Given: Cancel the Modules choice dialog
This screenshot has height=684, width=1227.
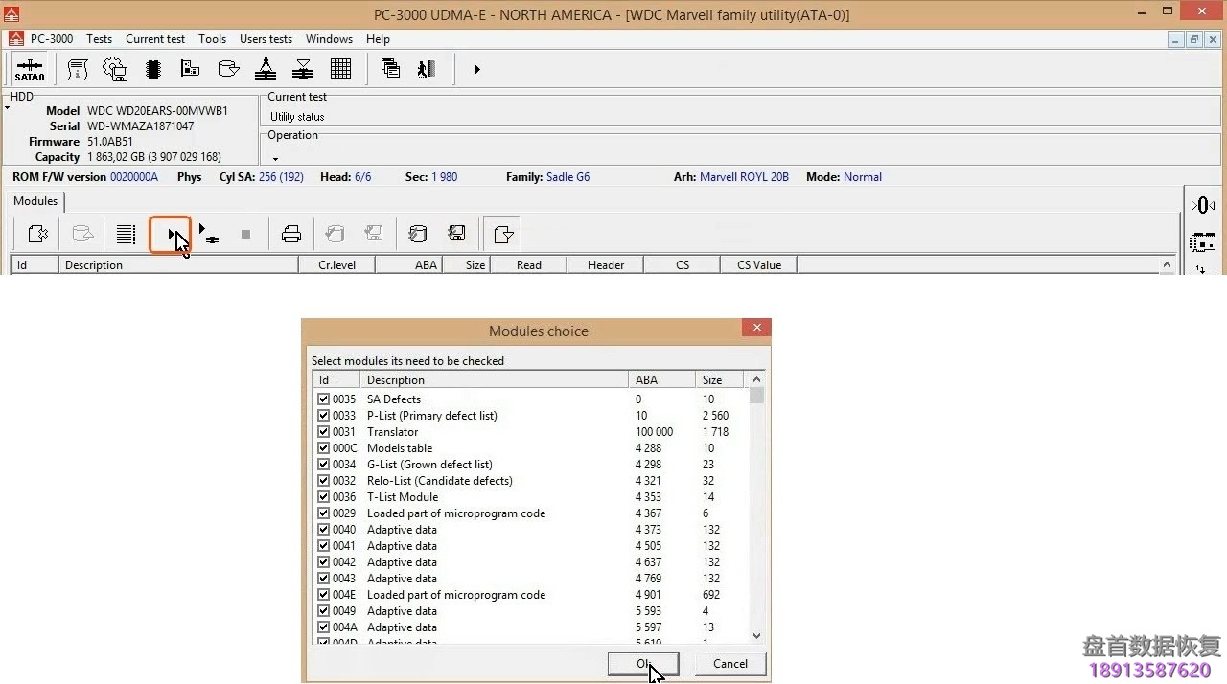Looking at the screenshot, I should (729, 664).
